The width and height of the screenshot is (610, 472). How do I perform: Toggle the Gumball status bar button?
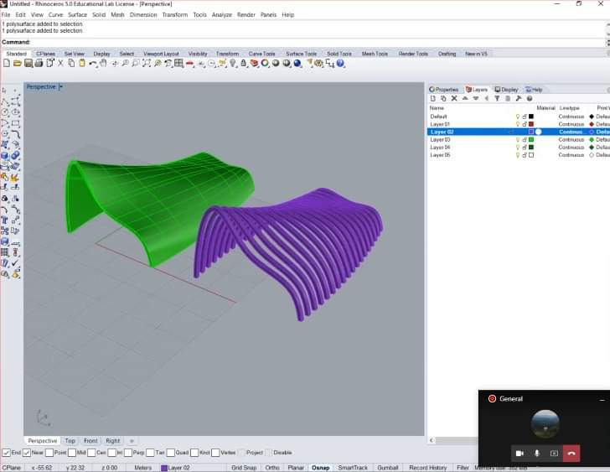388,467
